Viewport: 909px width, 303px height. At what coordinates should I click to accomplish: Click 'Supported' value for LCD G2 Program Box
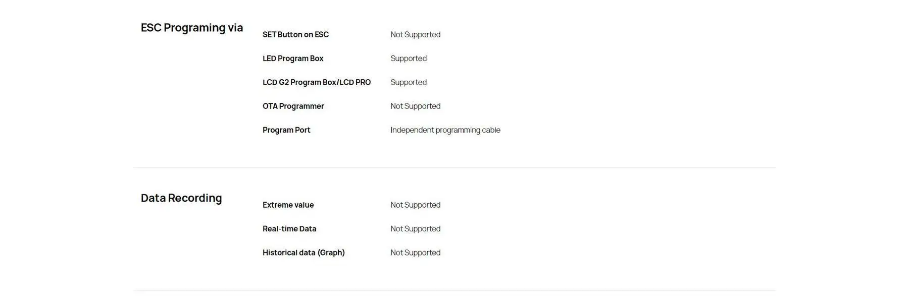(x=408, y=82)
